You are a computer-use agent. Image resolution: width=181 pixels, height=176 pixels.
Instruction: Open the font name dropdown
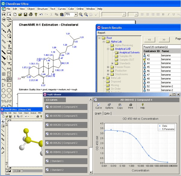click(x=124, y=15)
